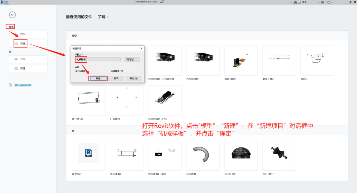The height and width of the screenshot is (193, 357).
Task: Click the 登录 sign-in text
Action: pos(304,2)
